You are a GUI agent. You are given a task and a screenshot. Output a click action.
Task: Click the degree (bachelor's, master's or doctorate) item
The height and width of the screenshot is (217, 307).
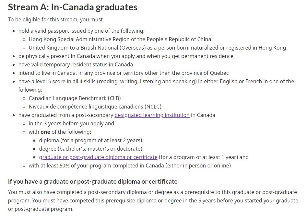(90, 149)
